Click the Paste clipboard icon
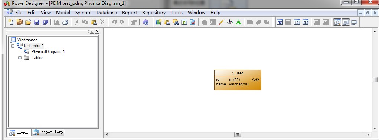 [x=94, y=22]
